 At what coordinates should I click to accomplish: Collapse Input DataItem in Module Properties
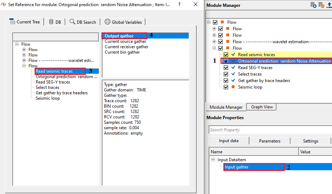pyautogui.click(x=213, y=160)
